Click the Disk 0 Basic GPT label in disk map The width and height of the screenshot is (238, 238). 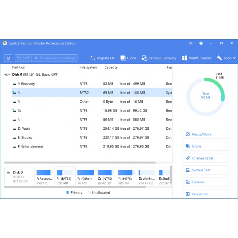(x=20, y=177)
